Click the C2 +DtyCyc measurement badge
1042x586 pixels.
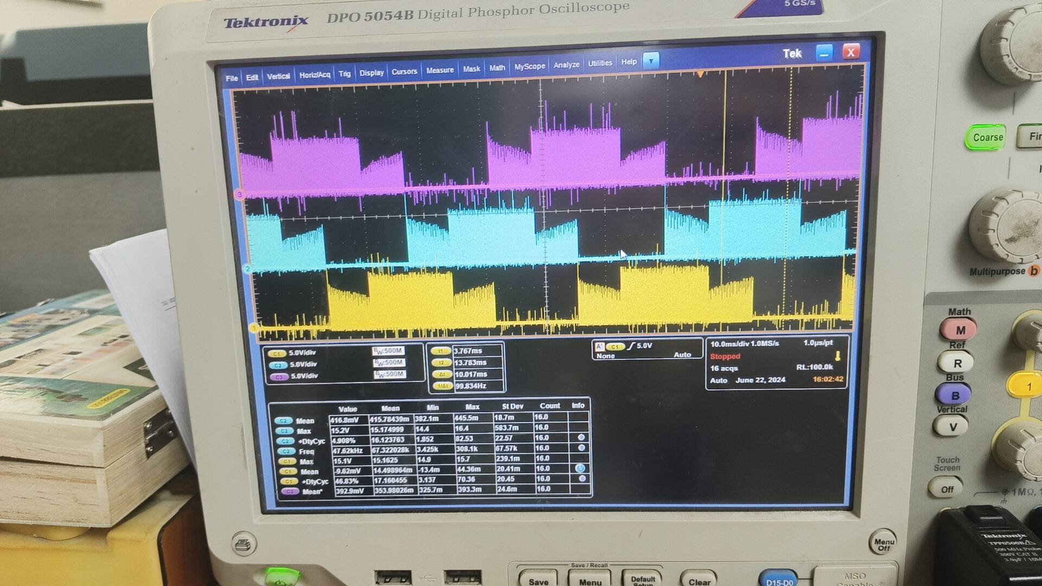pyautogui.click(x=285, y=442)
